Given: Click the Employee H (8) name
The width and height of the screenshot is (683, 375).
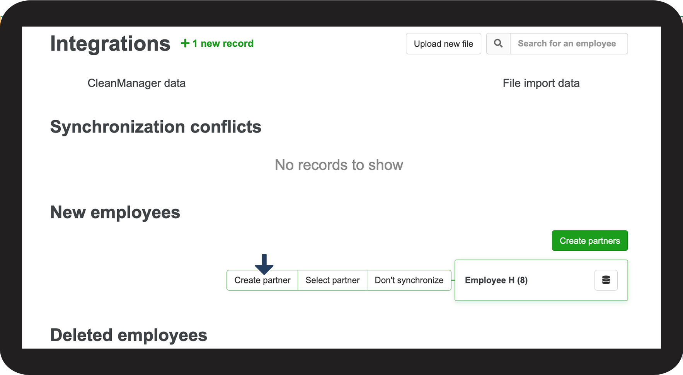Looking at the screenshot, I should (496, 280).
